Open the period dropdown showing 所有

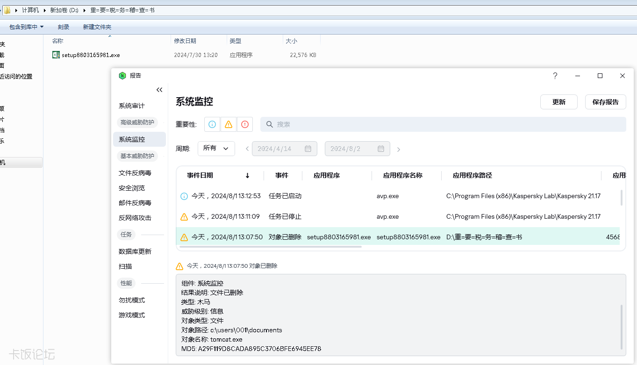point(216,149)
